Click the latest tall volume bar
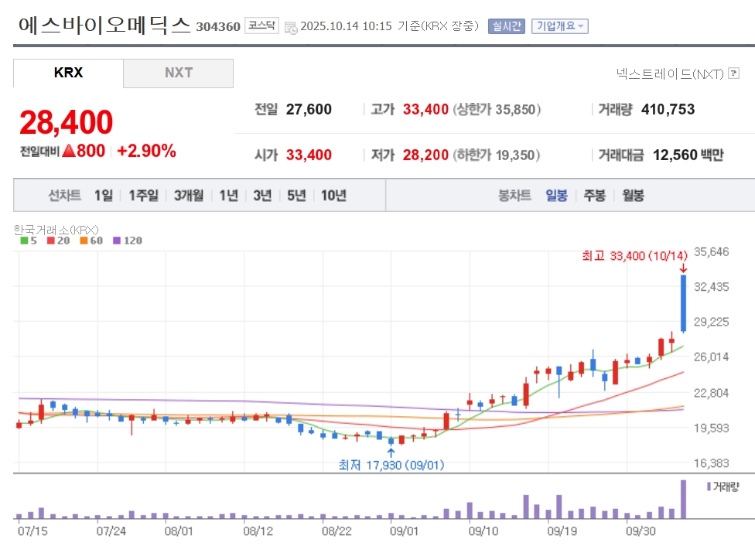The height and width of the screenshot is (553, 755). (x=683, y=500)
